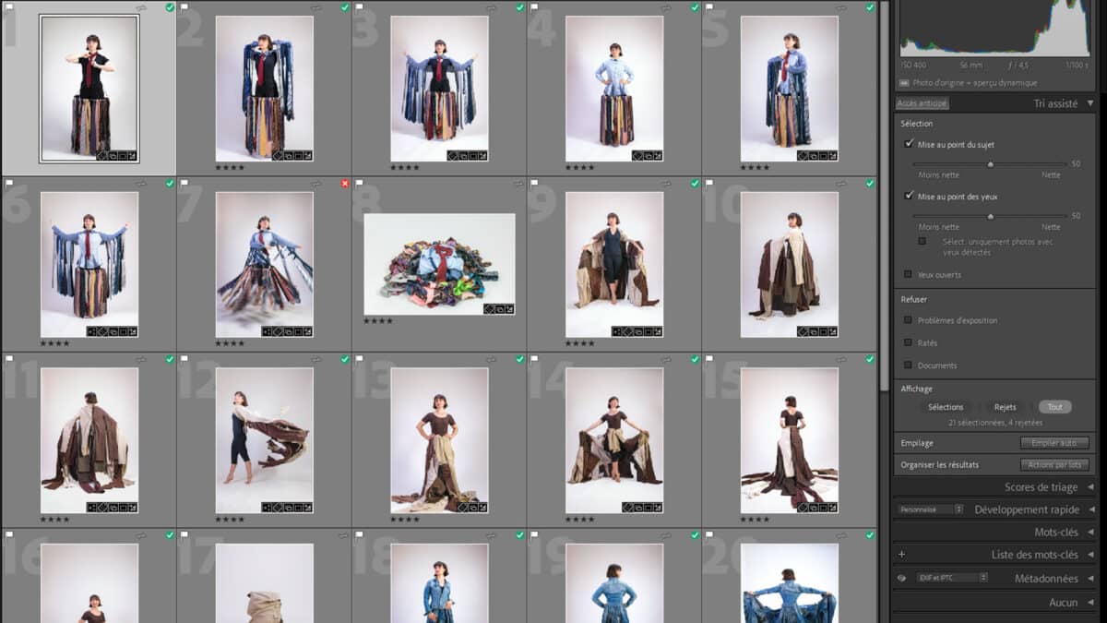Show only Sélections in Affichage

pyautogui.click(x=946, y=407)
